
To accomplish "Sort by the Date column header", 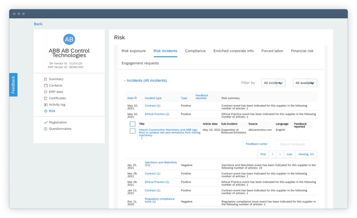I will point(130,98).
